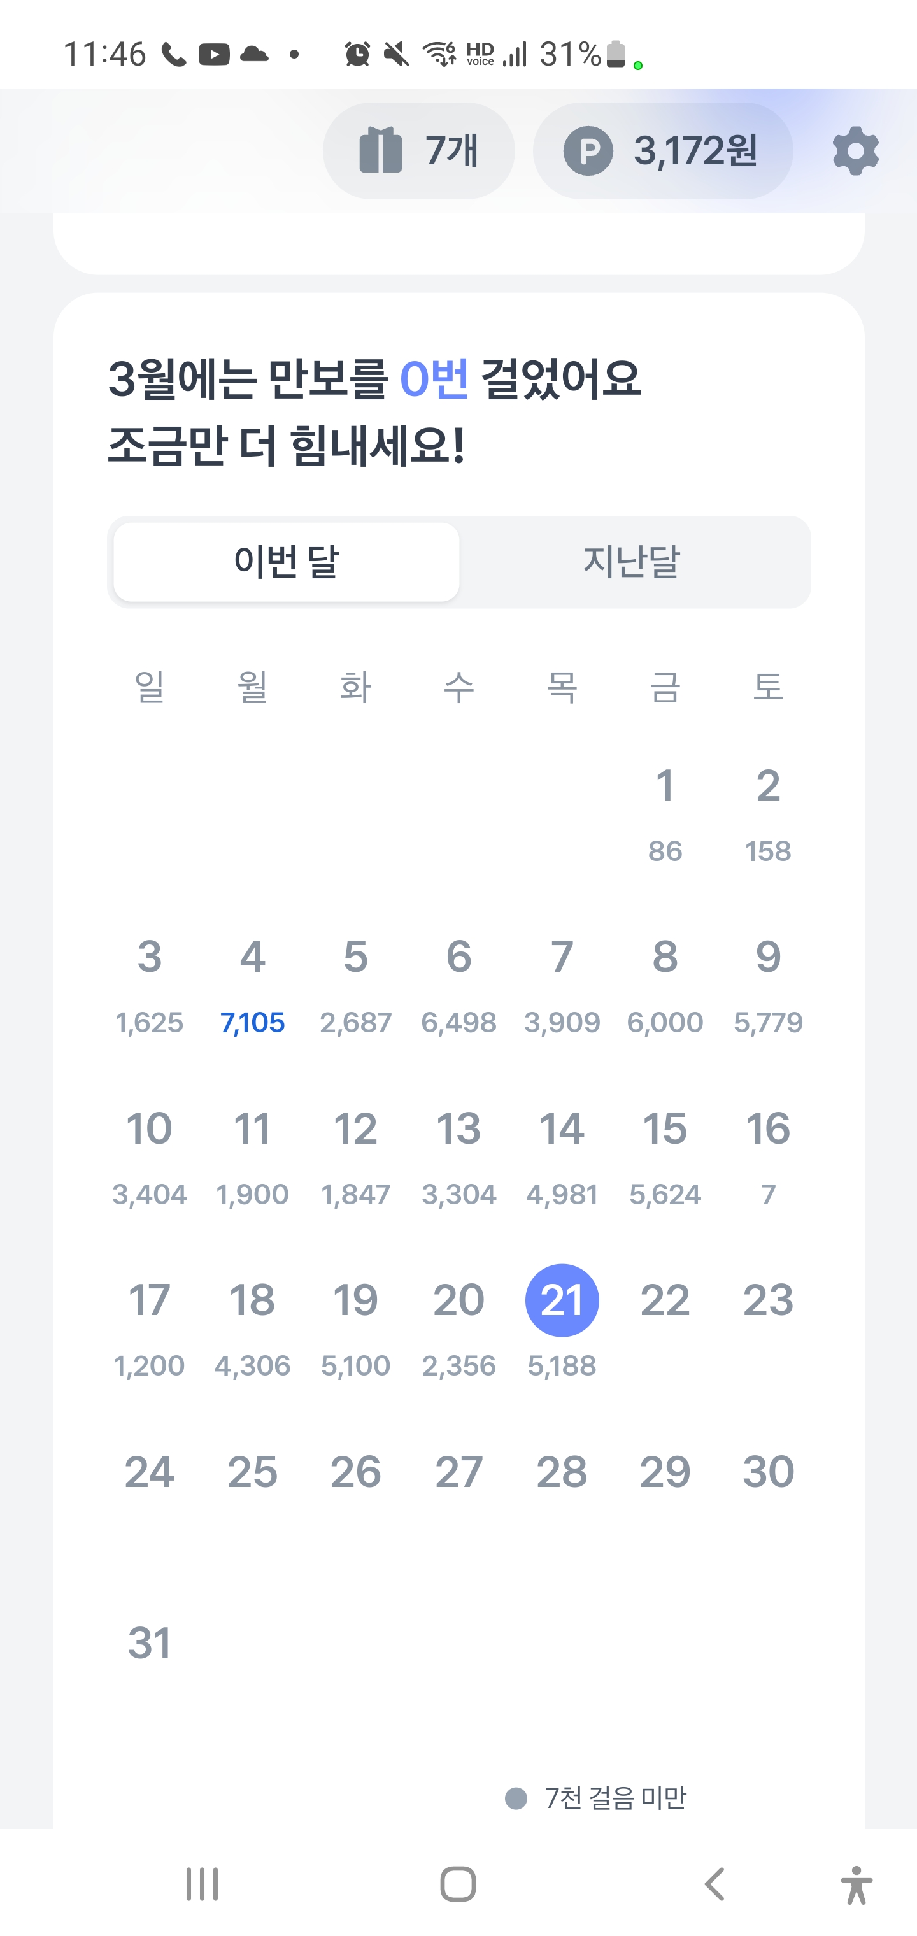Tap the gray 7천 걸음 미만 legend dot

point(516,1798)
